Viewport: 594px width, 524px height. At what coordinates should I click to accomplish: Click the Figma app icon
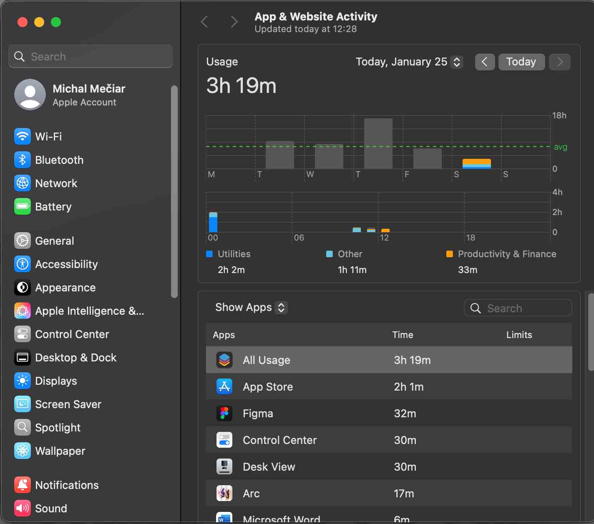tap(224, 413)
